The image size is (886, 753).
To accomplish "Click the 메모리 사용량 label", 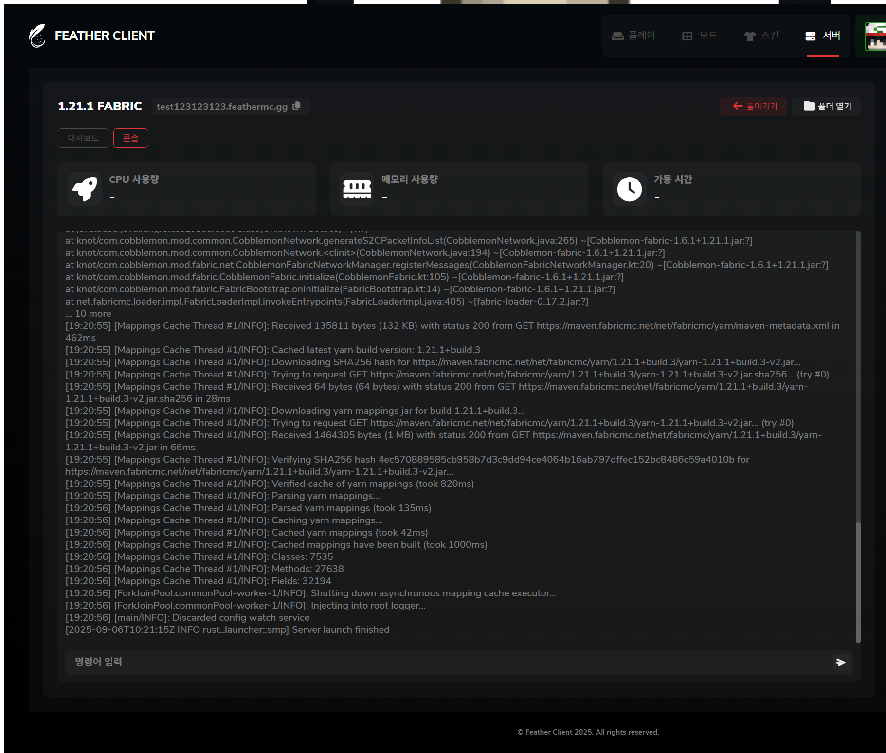I will tap(410, 179).
